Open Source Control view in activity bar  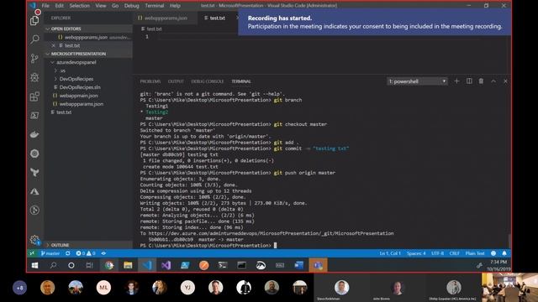(34, 59)
